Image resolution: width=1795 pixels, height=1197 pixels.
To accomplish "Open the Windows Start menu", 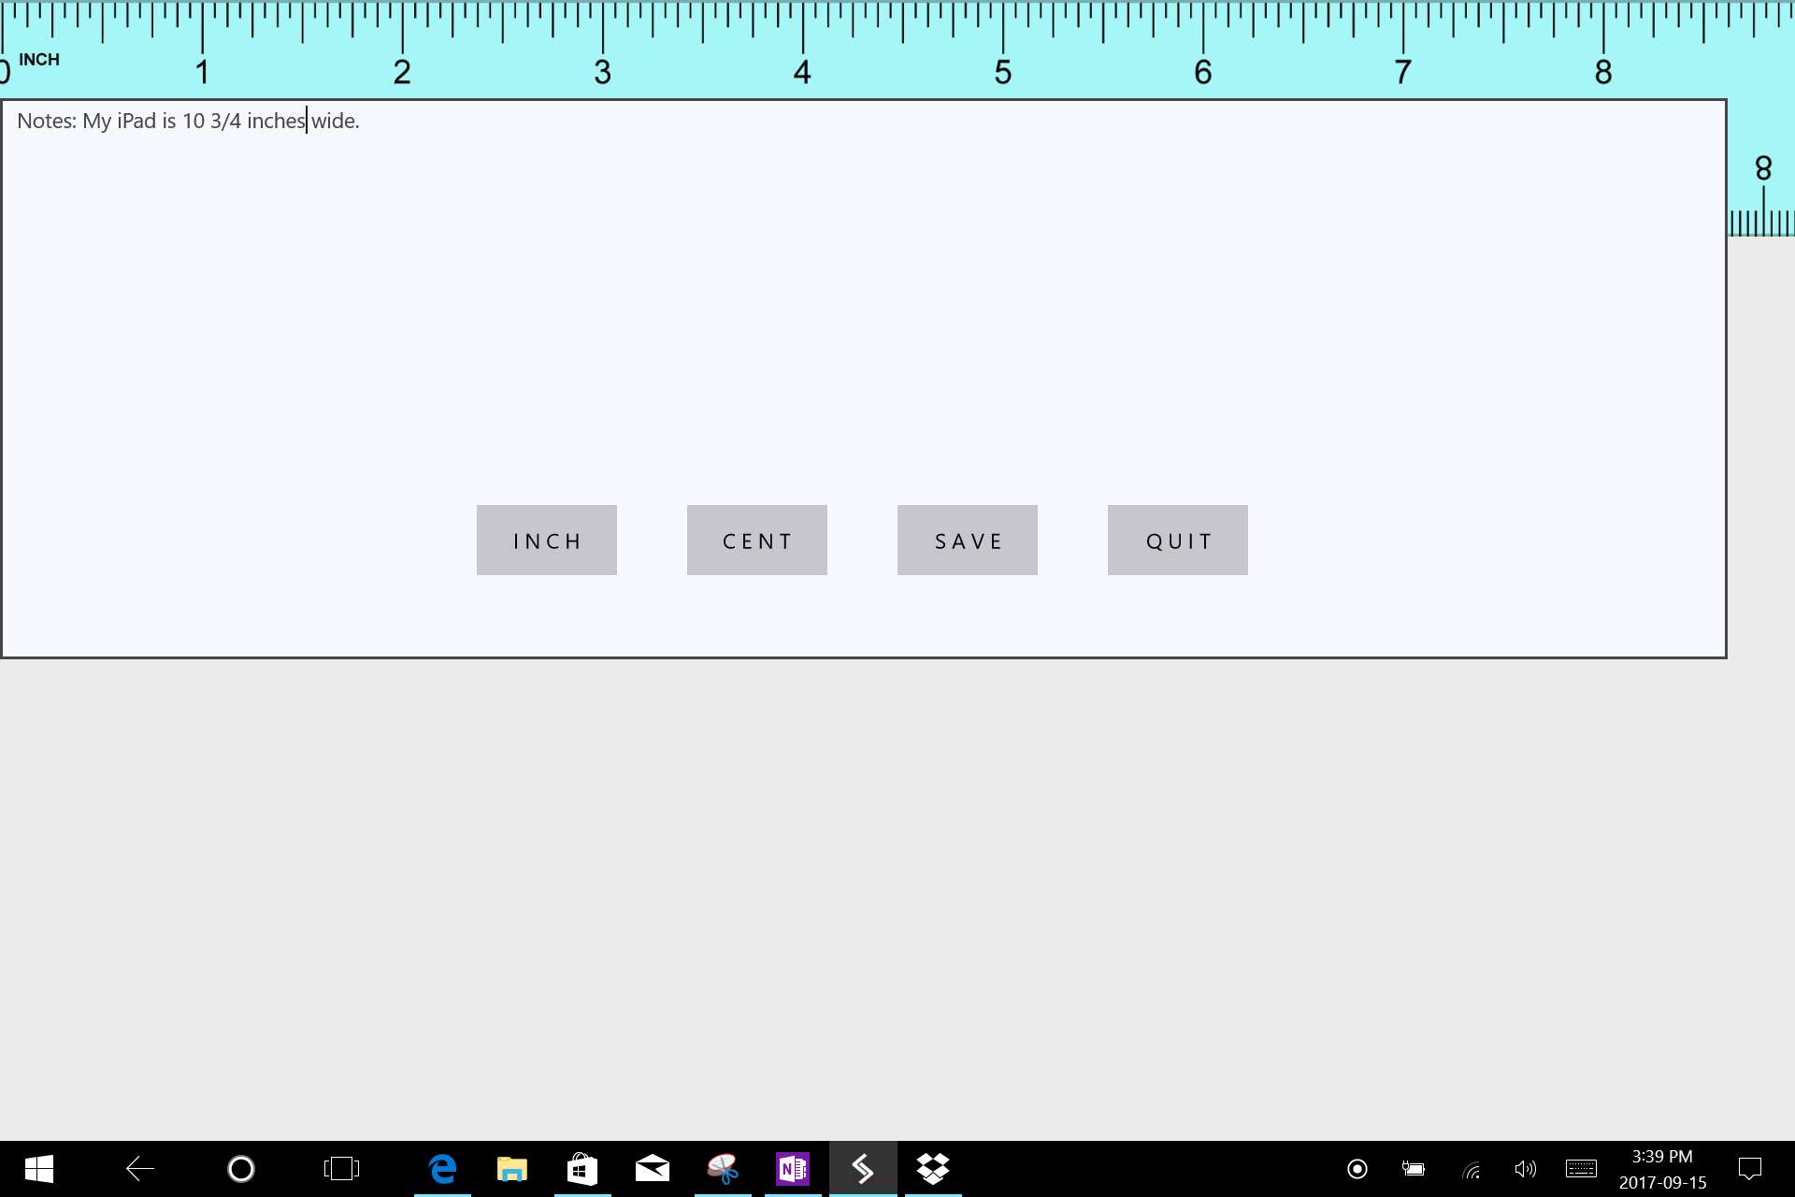I will click(x=38, y=1169).
